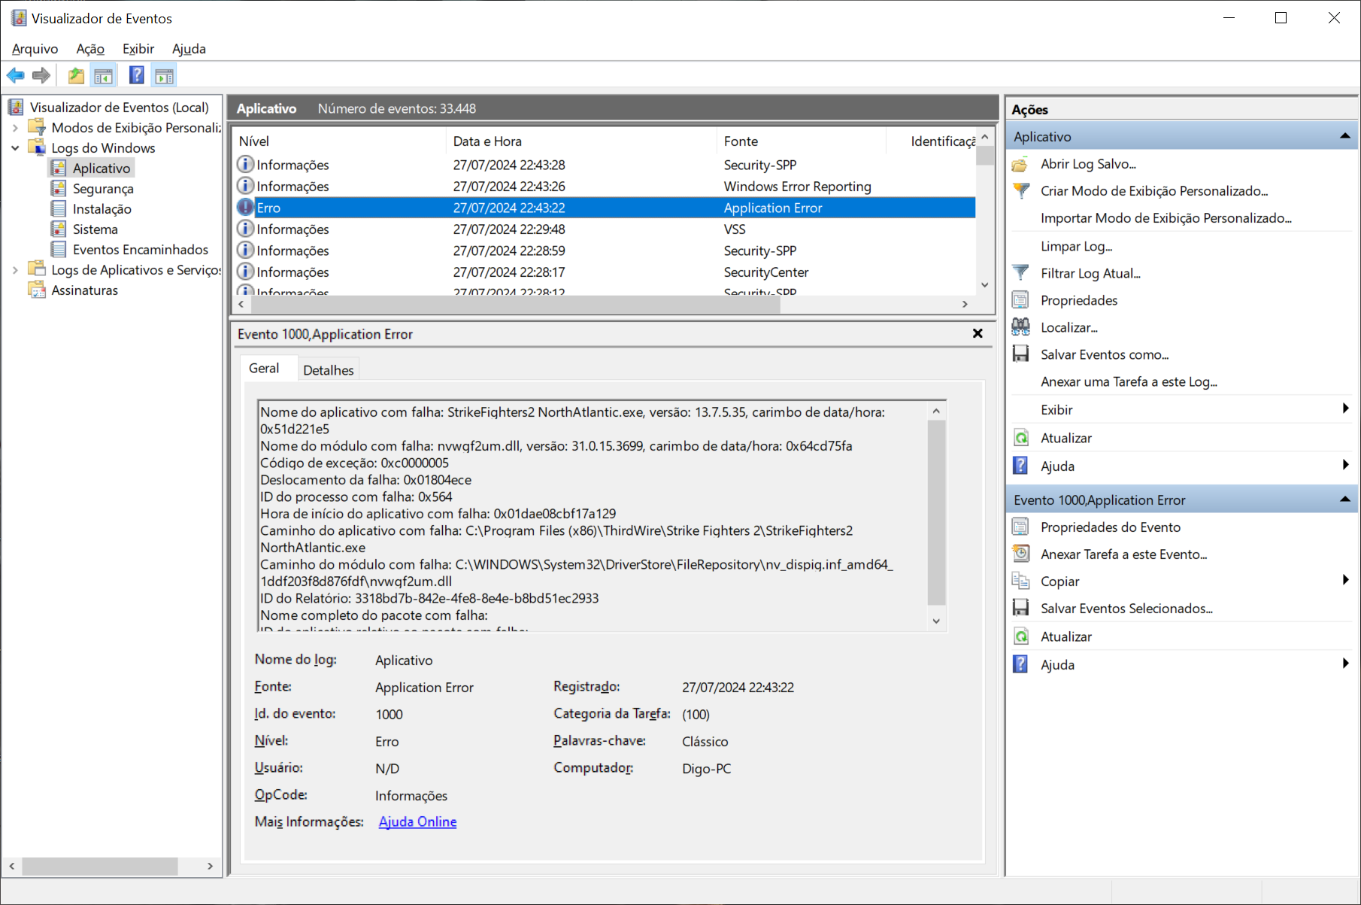The width and height of the screenshot is (1361, 905).
Task: Select the Eventos Encaminhados log
Action: [140, 250]
